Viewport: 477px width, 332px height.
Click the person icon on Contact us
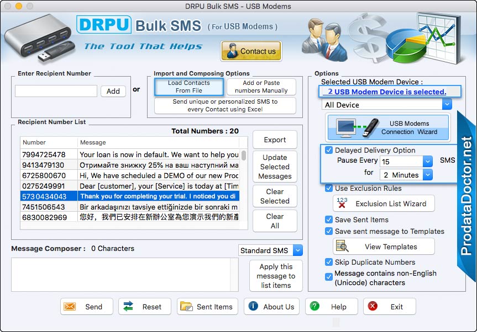pos(232,51)
